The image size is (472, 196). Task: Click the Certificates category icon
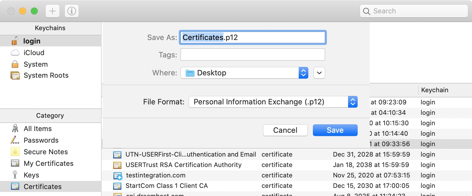(x=15, y=186)
